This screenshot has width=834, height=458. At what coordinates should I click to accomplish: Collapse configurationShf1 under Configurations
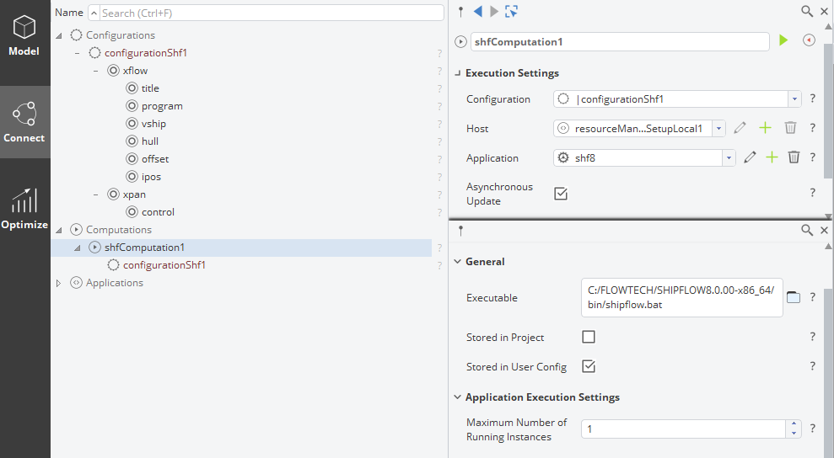click(x=78, y=53)
